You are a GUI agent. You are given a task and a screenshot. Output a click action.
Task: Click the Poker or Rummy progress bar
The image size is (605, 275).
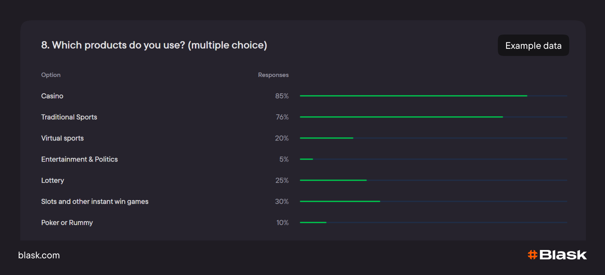[x=313, y=222]
